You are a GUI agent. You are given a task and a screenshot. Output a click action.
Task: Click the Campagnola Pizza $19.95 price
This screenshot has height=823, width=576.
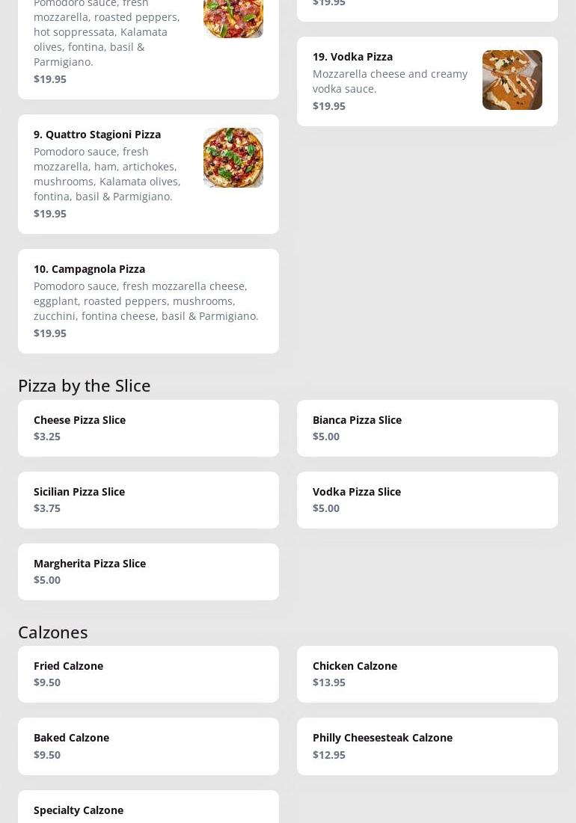(50, 333)
